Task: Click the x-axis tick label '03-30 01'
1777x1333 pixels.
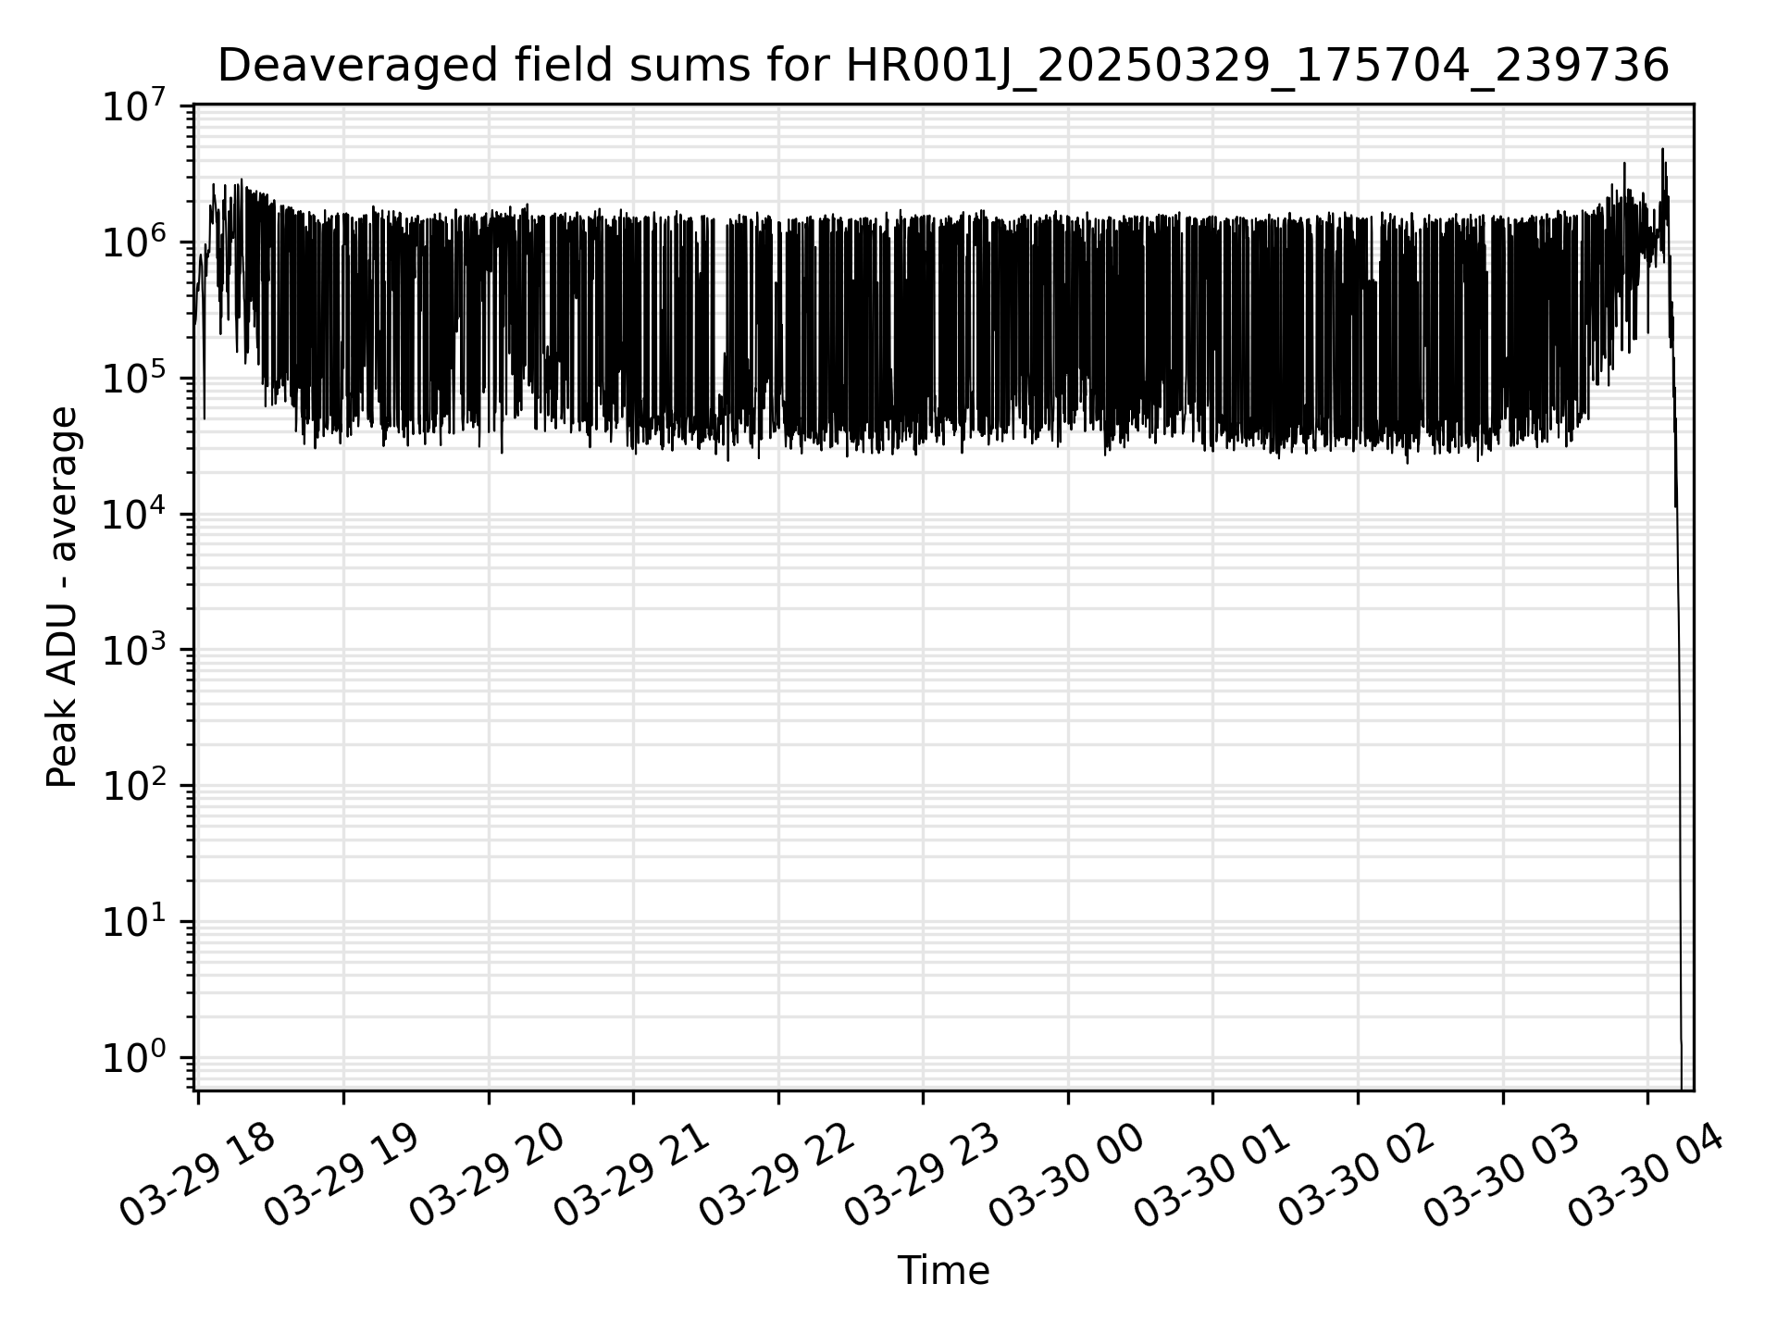Action: click(x=1212, y=1176)
